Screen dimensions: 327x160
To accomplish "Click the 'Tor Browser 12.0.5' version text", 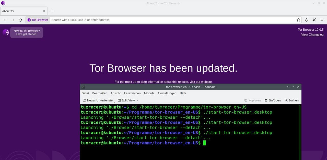I will 311,30.
